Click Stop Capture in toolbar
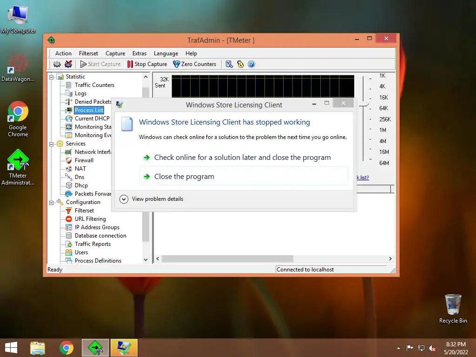The width and height of the screenshot is (476, 357). 147,64
